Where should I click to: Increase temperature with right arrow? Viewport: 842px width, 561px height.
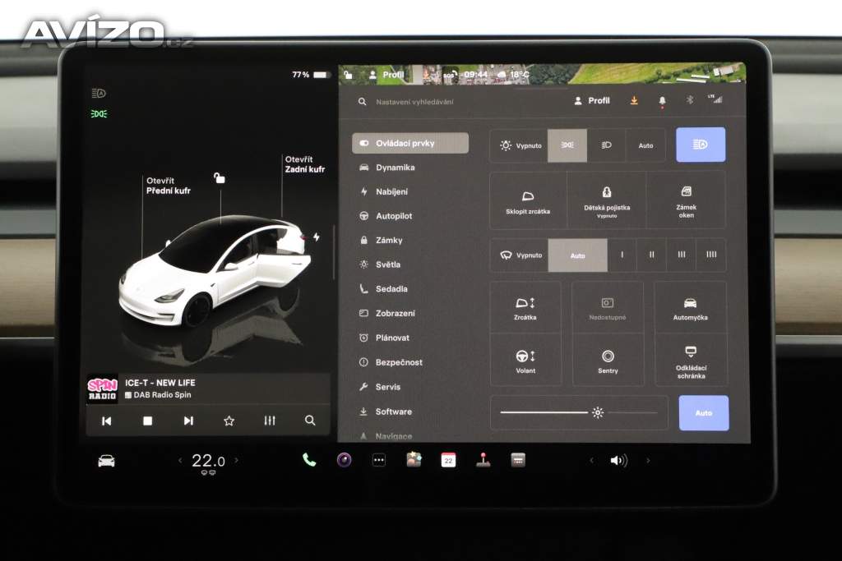(236, 460)
